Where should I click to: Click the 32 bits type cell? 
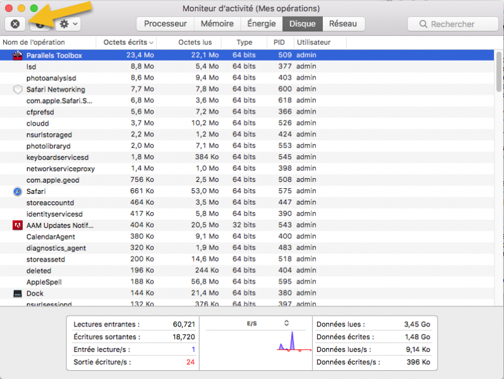(244, 225)
